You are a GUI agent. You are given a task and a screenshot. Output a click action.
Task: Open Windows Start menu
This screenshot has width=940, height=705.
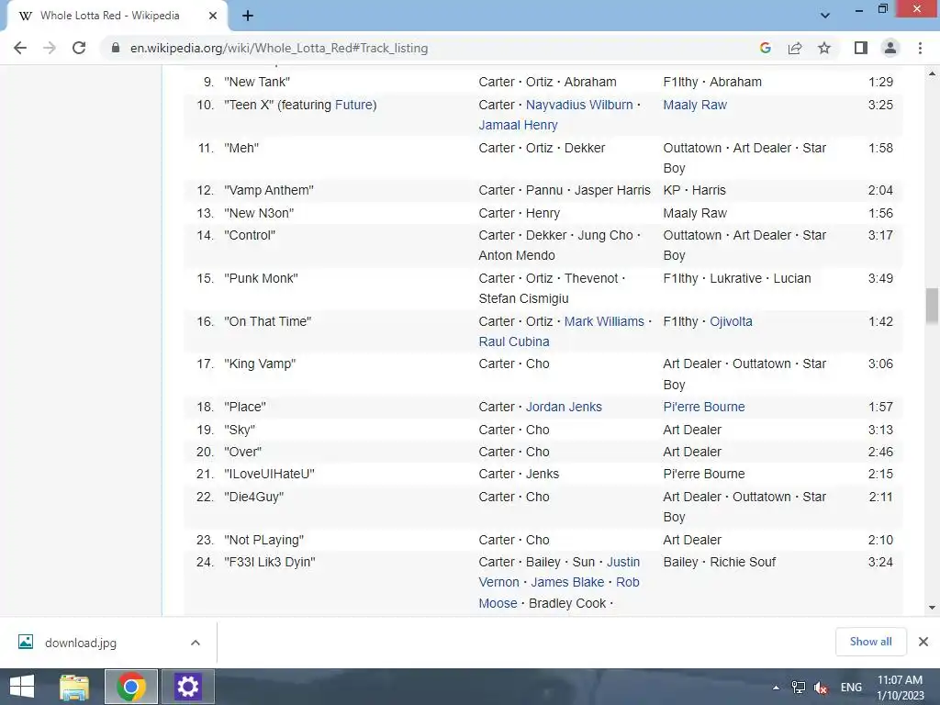click(22, 687)
